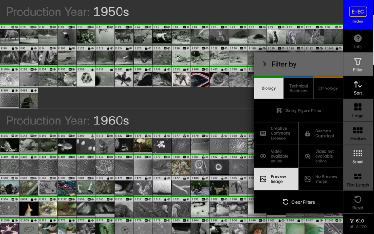Toggle the String Figure Films filter
Image resolution: width=374 pixels, height=234 pixels.
click(x=298, y=110)
